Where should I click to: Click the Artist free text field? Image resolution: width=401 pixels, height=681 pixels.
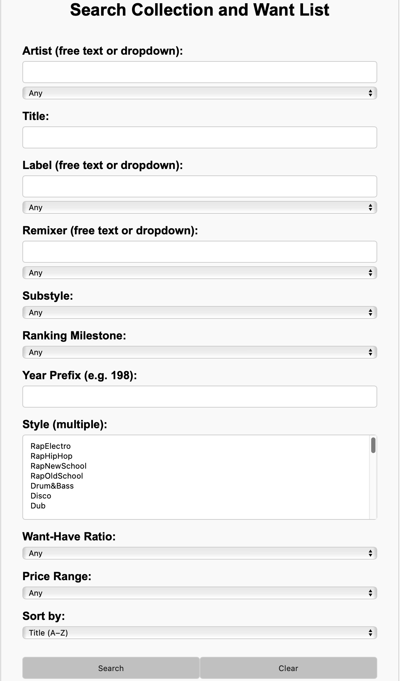(199, 72)
